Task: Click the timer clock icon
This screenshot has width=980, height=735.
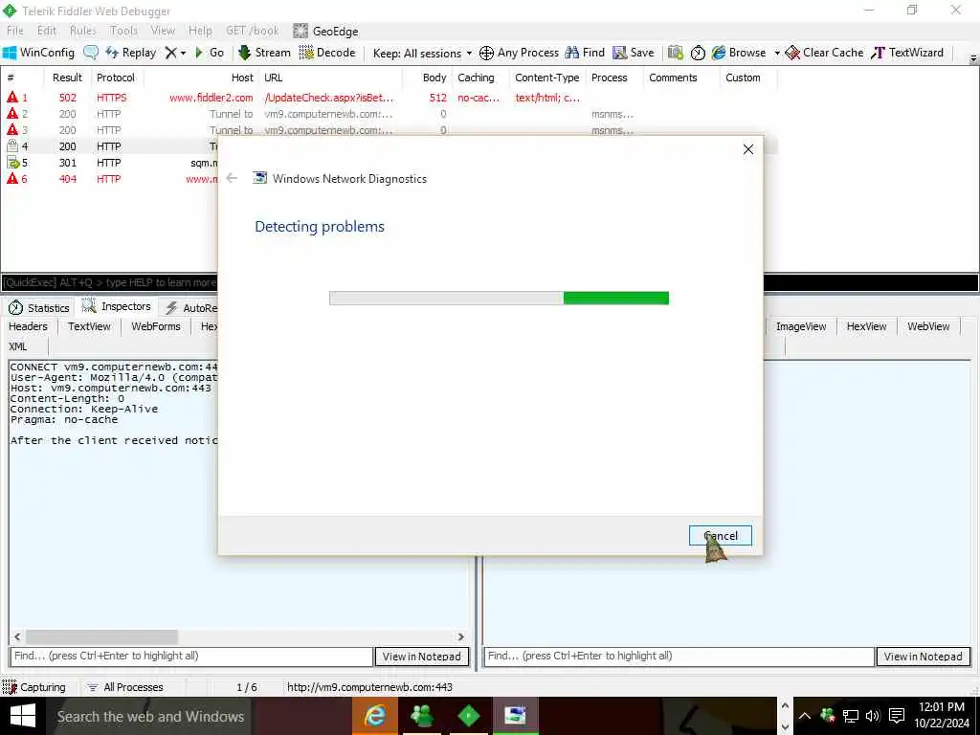Action: click(698, 53)
